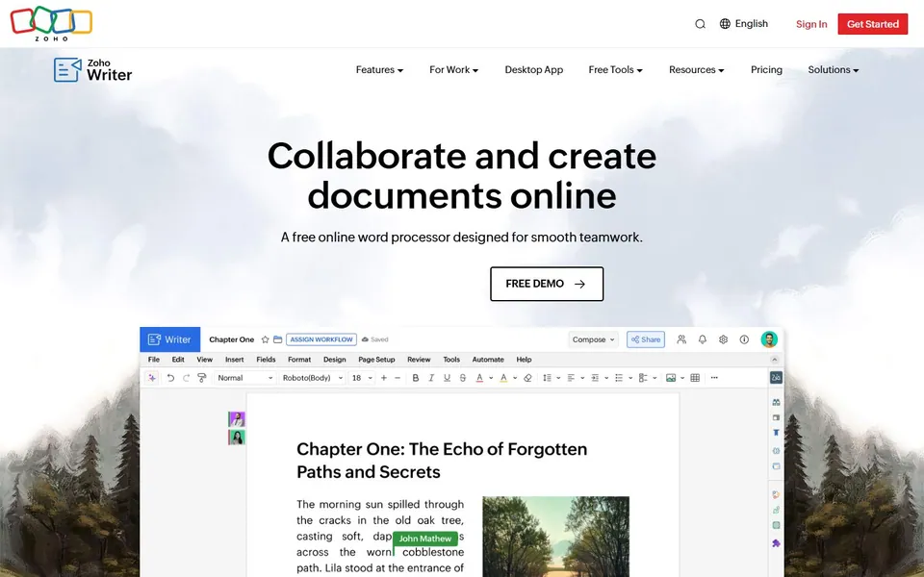The height and width of the screenshot is (577, 924).
Task: Open the Roboto(Body) font dropdown
Action: pyautogui.click(x=312, y=378)
